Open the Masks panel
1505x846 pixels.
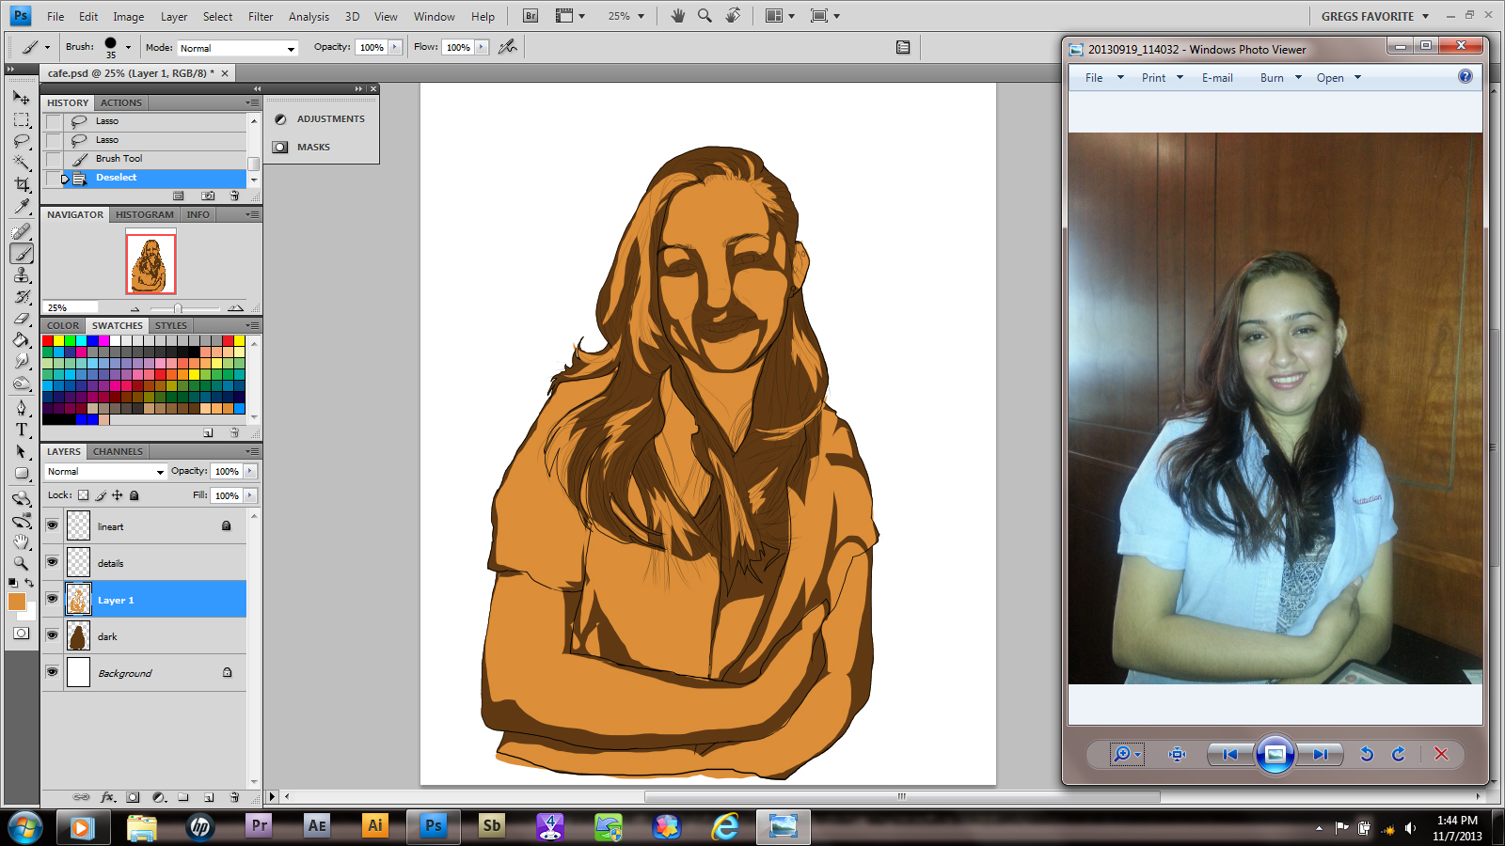313,148
